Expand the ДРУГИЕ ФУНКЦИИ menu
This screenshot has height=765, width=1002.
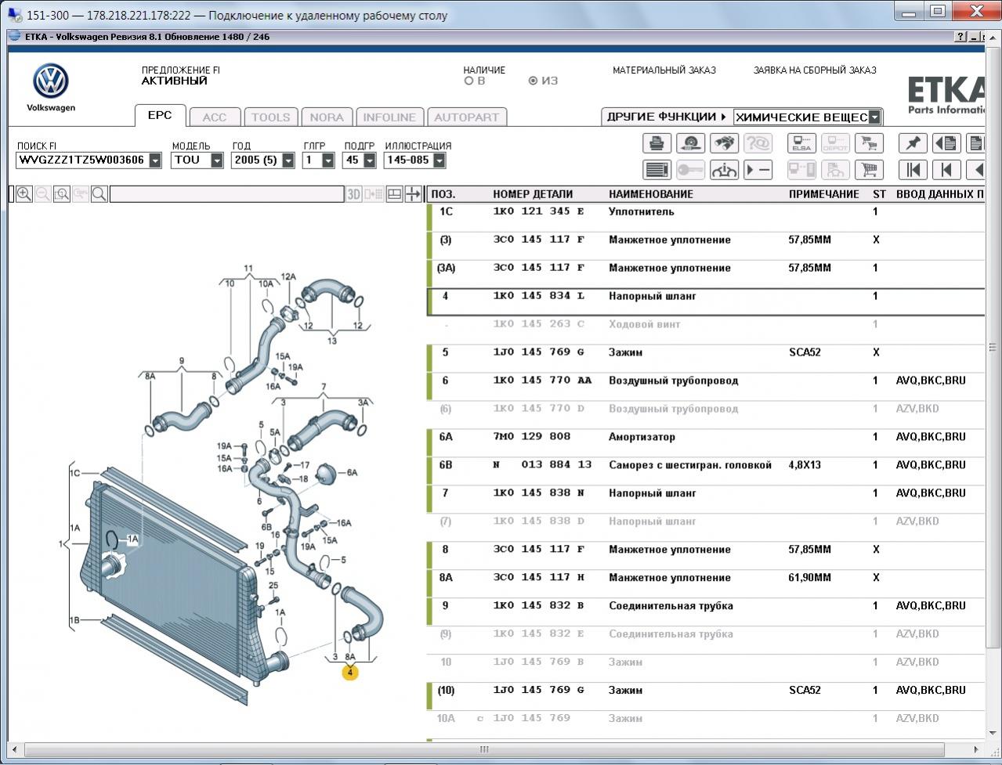pos(666,117)
